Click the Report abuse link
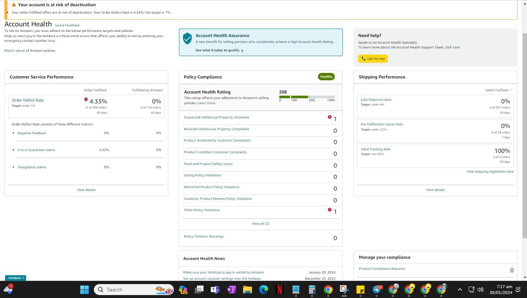The image size is (527, 298). (15, 51)
